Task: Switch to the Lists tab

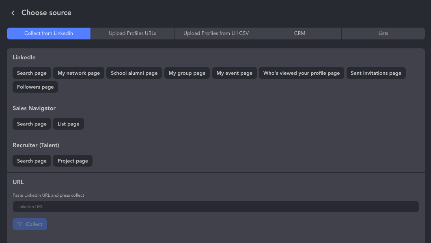Action: (383, 33)
